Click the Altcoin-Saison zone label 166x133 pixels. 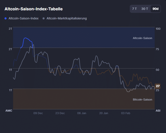(142, 38)
